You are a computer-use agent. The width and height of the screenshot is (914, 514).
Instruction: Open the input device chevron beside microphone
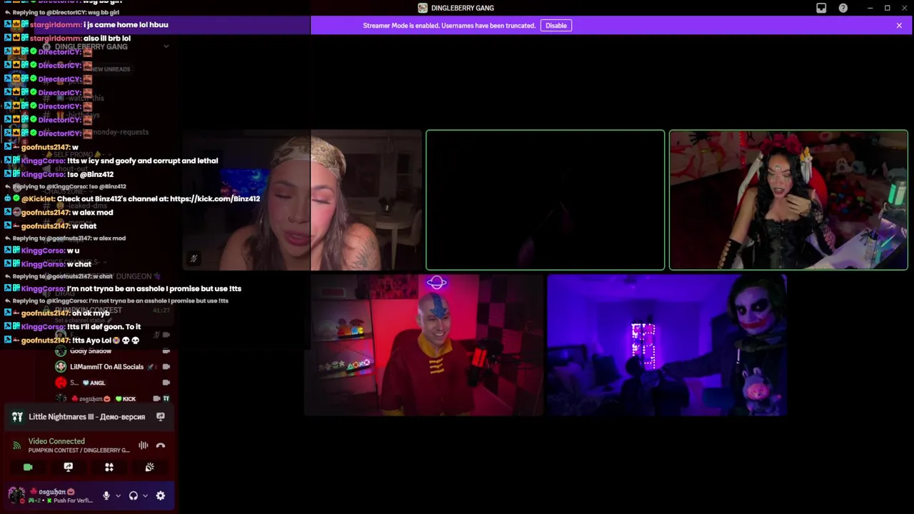[118, 495]
